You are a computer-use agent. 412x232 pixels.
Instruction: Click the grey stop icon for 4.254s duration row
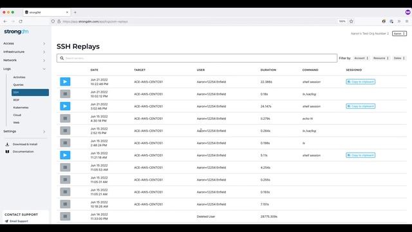(65, 168)
